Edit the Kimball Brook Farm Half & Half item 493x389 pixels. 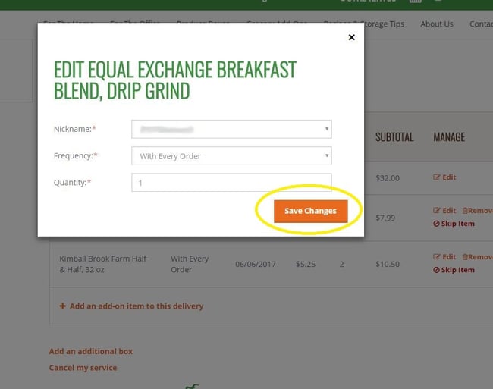pos(444,257)
